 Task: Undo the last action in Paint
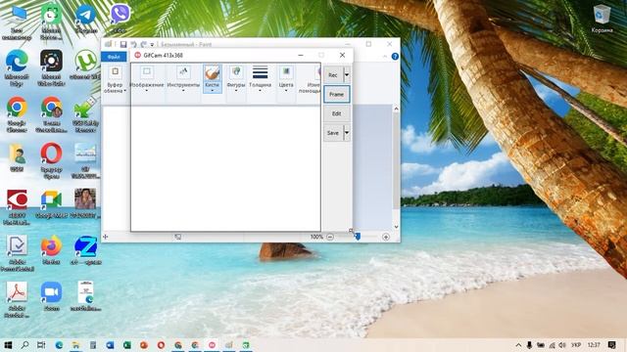click(x=133, y=44)
